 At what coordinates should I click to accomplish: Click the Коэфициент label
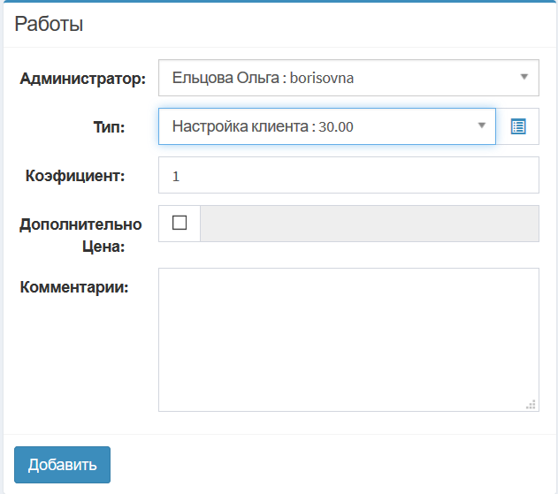[x=75, y=176]
